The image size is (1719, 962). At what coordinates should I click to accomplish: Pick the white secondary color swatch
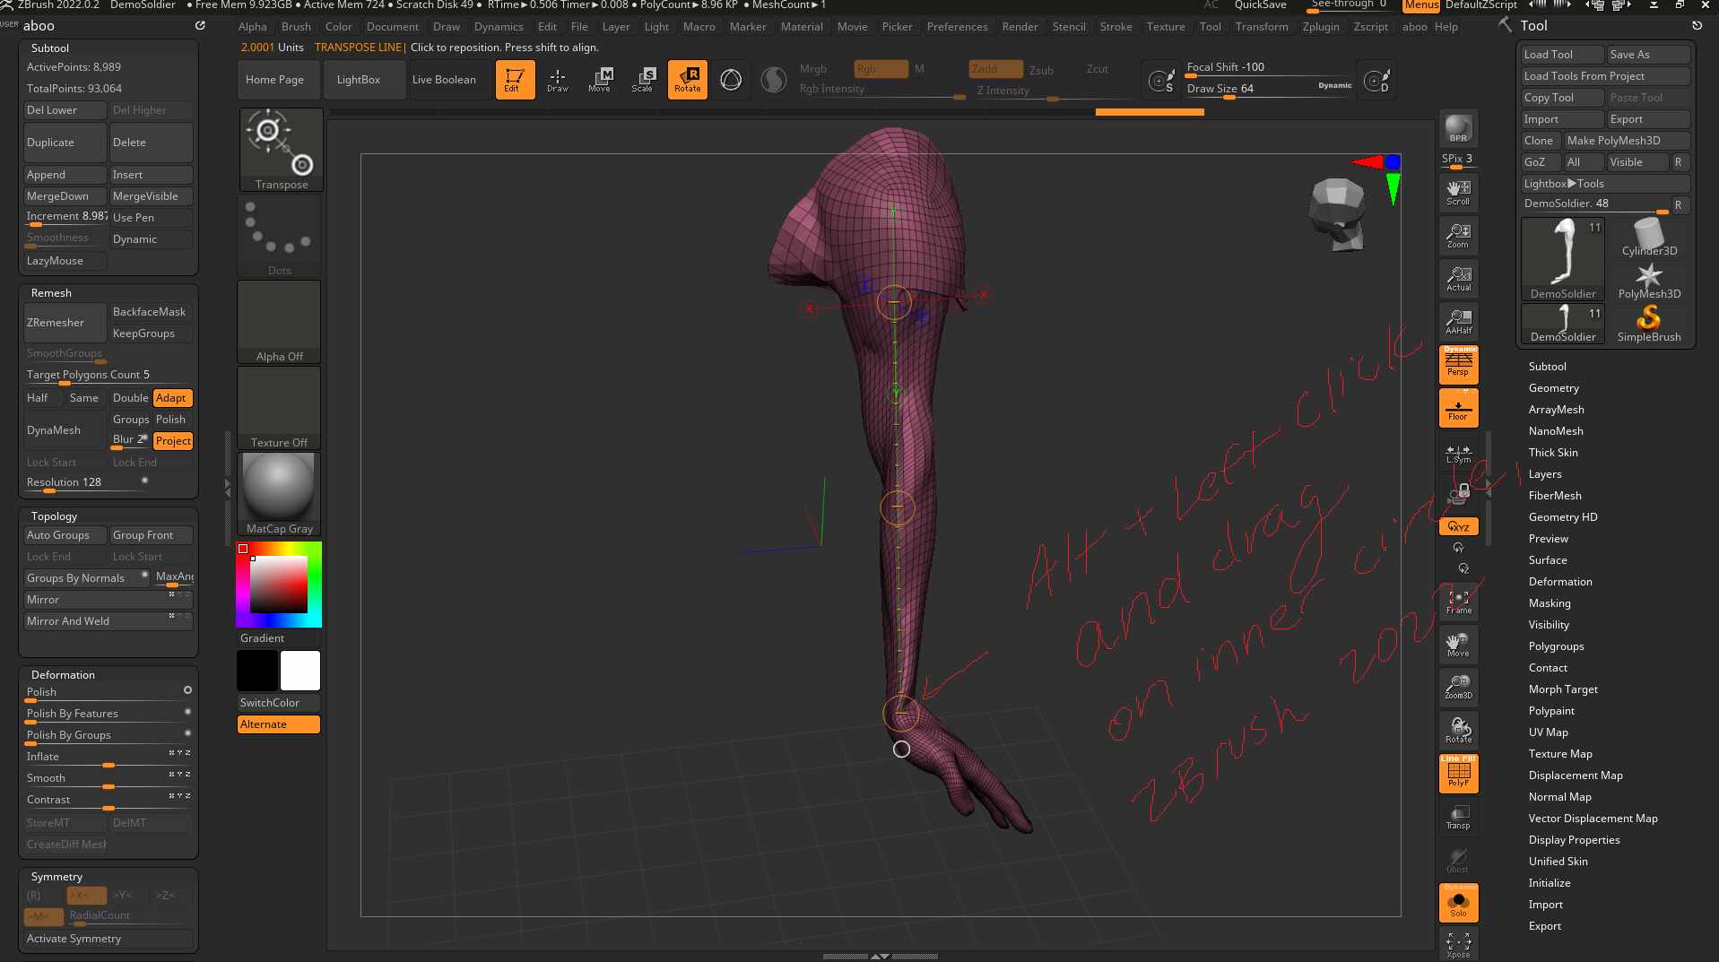[x=300, y=671]
